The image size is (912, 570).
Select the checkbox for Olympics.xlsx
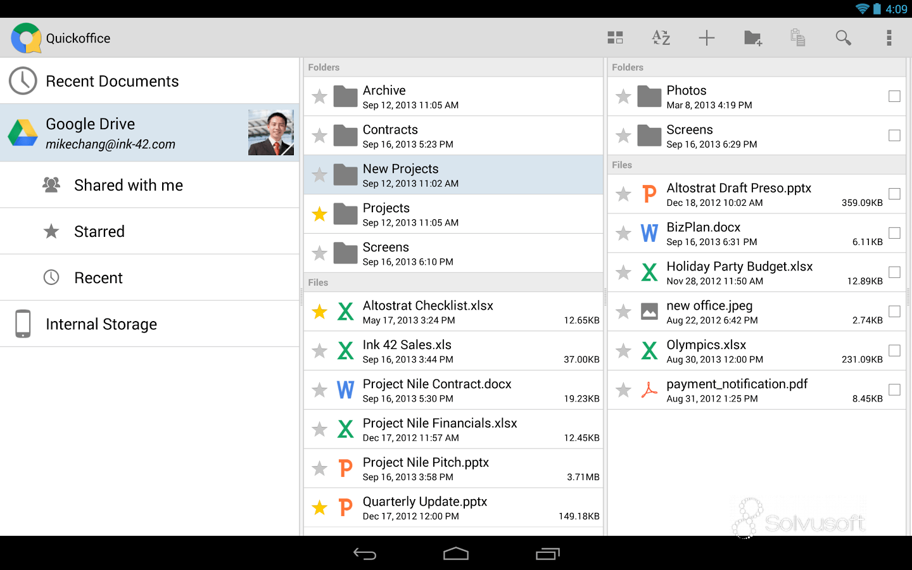[894, 350]
